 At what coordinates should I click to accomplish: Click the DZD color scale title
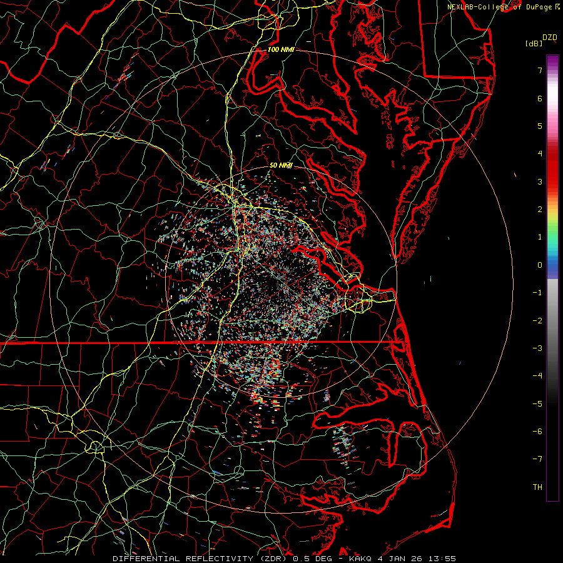click(550, 38)
